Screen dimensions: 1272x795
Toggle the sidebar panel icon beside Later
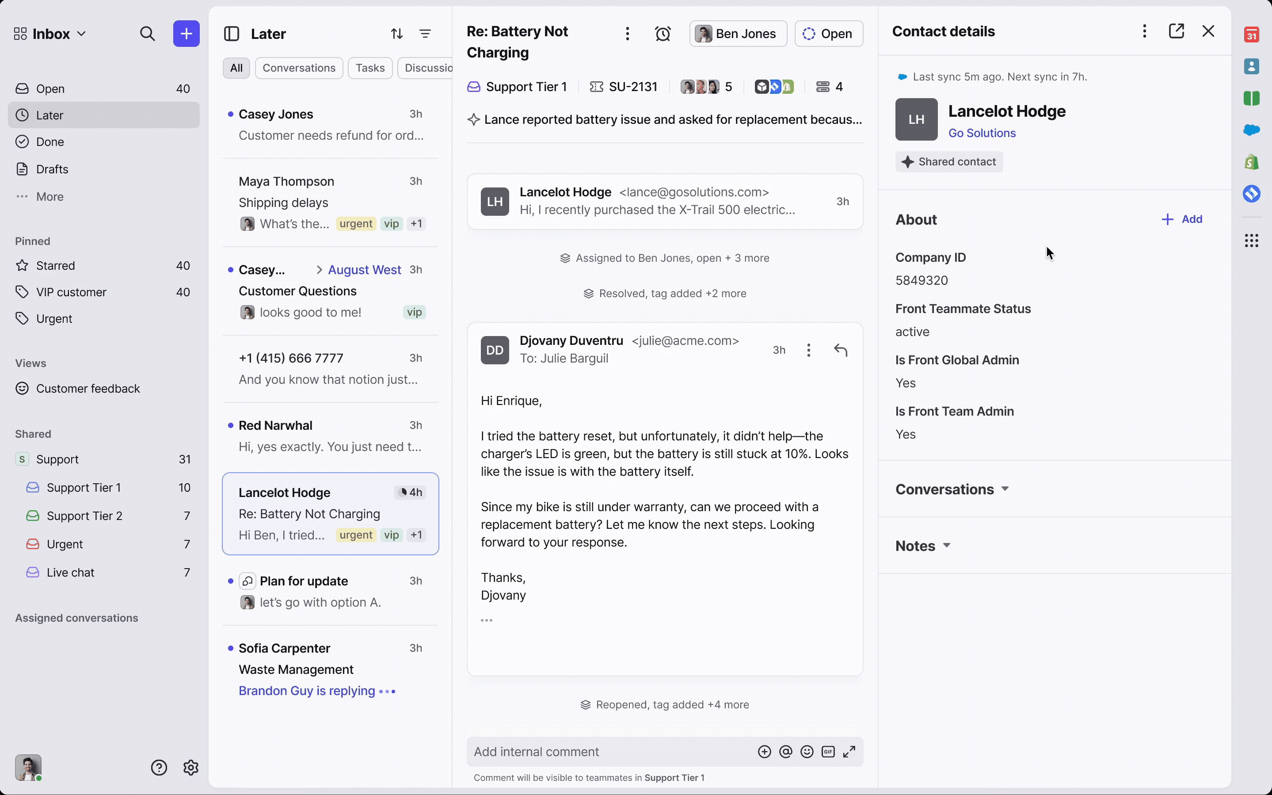(231, 34)
